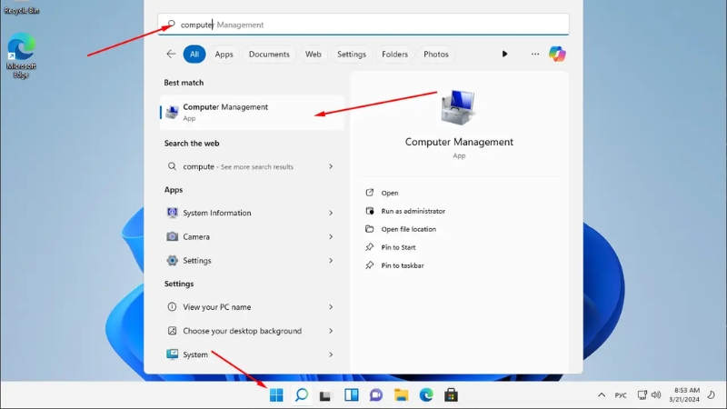Click the search magnifier in search box
The width and height of the screenshot is (727, 409).
point(171,24)
